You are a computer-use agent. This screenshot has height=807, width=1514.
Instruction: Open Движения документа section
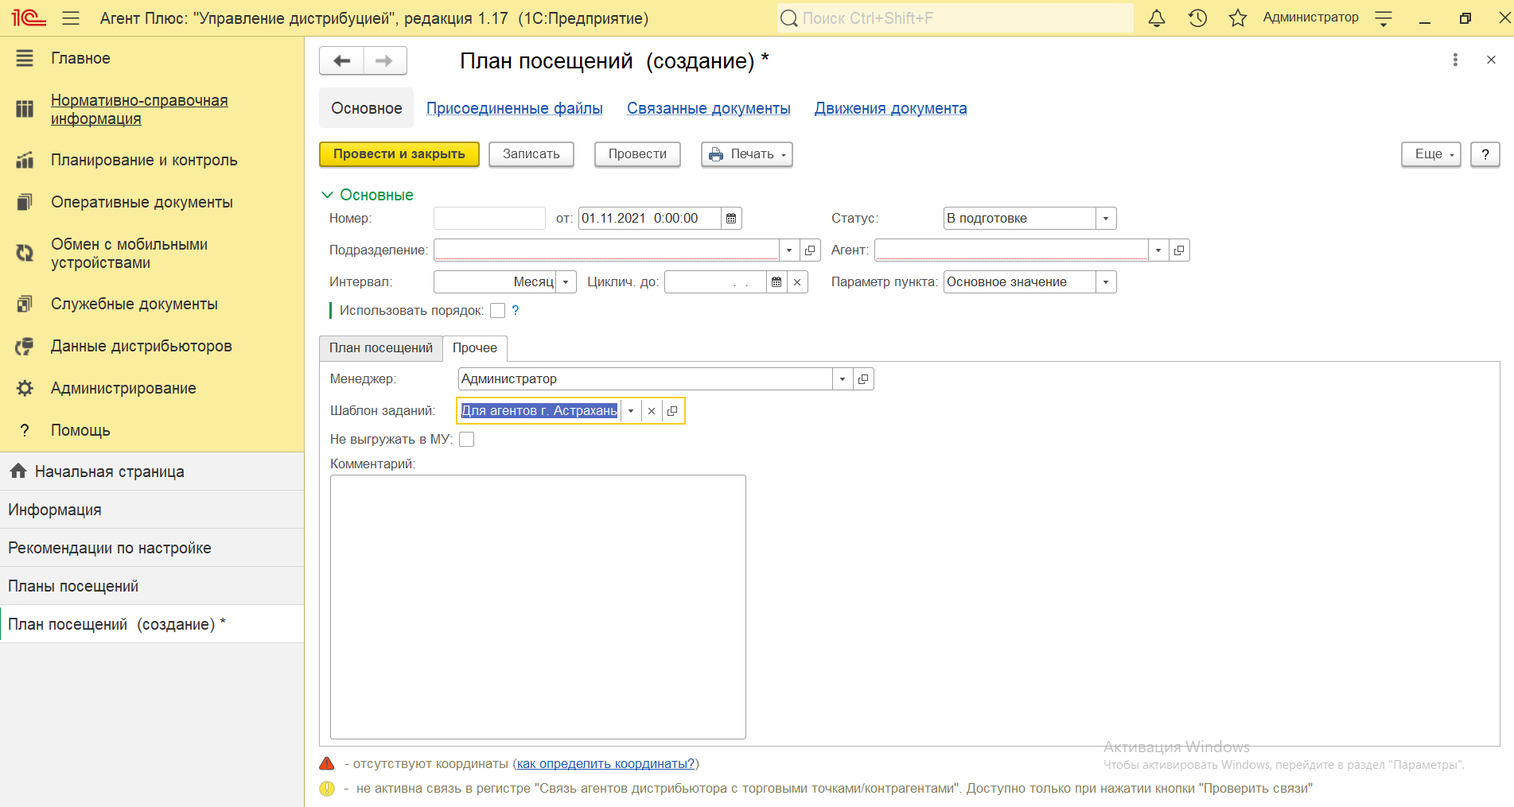click(891, 108)
